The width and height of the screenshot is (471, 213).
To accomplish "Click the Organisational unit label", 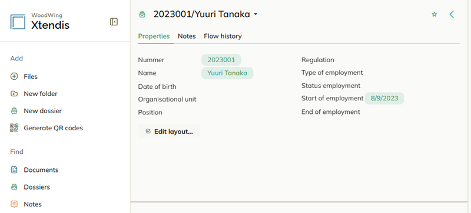I will (x=167, y=99).
